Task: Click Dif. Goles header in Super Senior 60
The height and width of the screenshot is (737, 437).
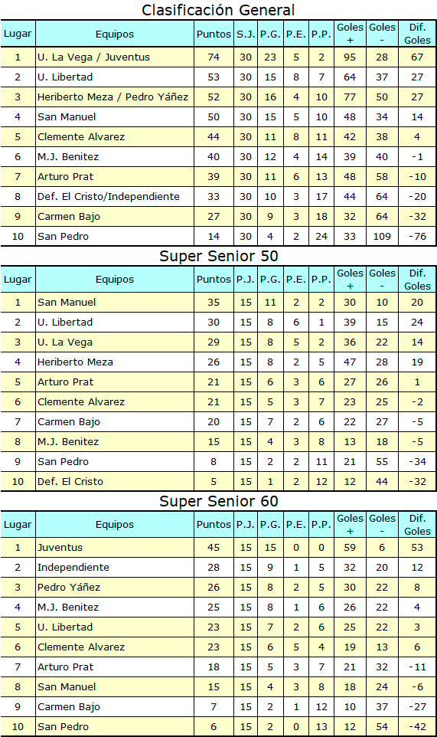Action: tap(417, 525)
